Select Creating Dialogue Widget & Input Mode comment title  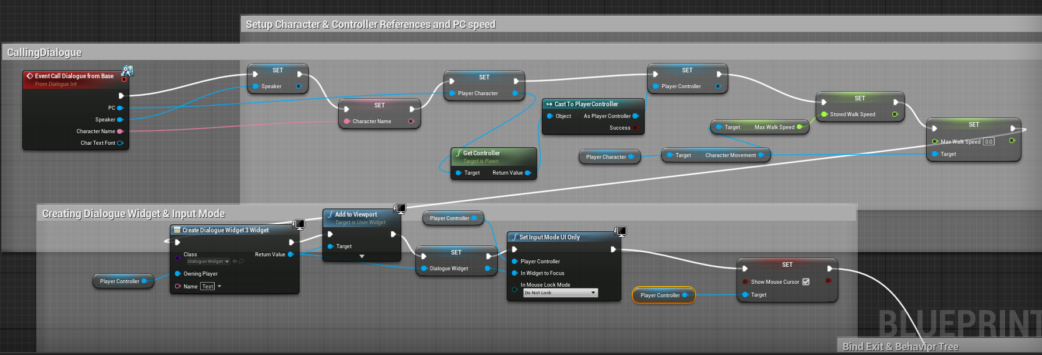coord(133,214)
